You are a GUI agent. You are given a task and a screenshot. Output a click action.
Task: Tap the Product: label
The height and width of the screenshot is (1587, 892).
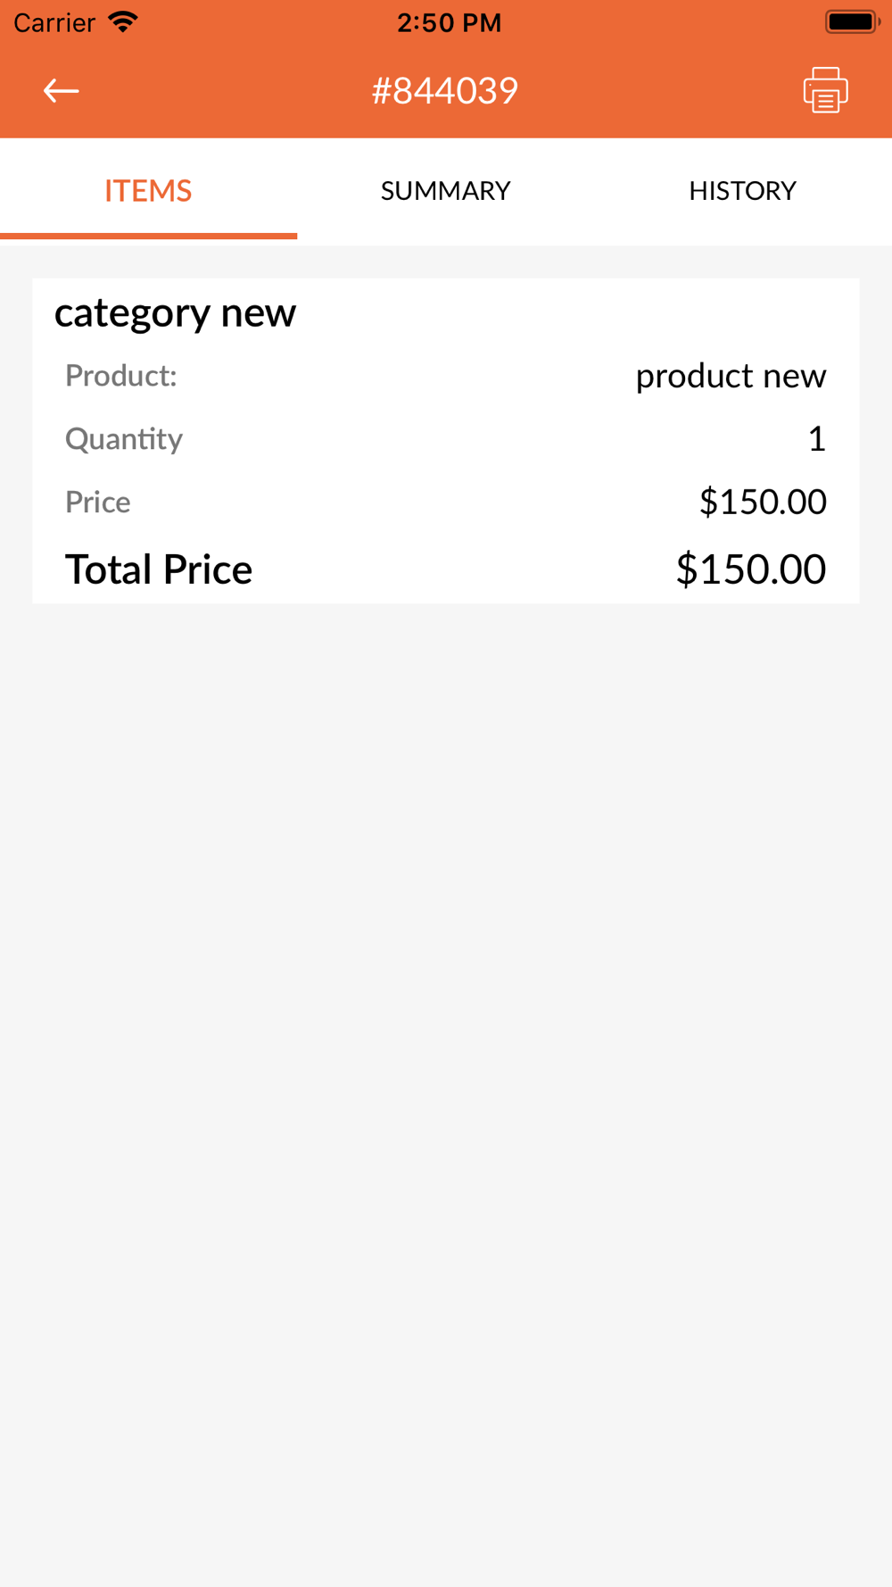tap(121, 376)
